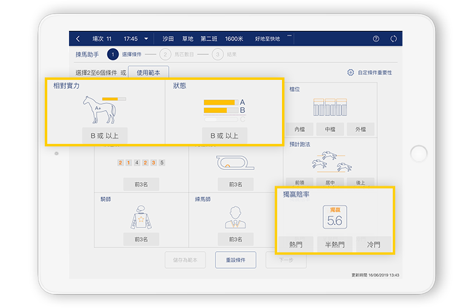Click the racetrack icon in middle row
This screenshot has width=466, height=308.
(235, 162)
